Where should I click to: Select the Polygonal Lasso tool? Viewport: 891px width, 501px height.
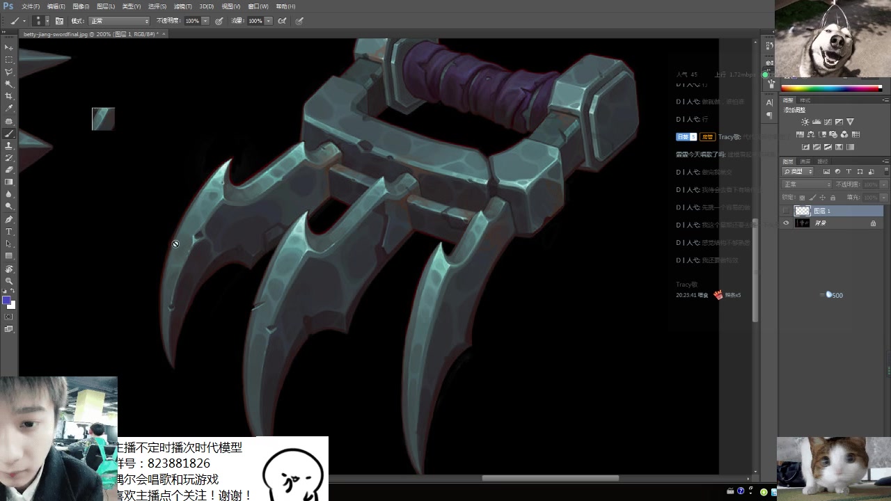pyautogui.click(x=9, y=72)
